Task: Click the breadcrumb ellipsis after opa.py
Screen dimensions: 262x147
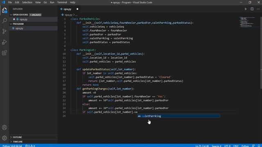Action: [x=77, y=15]
